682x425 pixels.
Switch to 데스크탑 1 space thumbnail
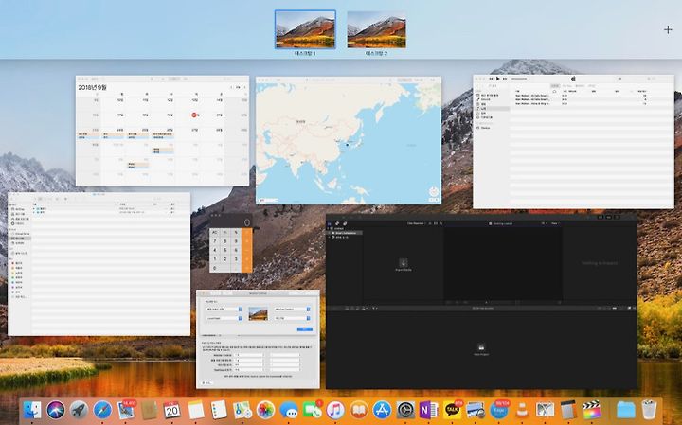click(x=305, y=29)
